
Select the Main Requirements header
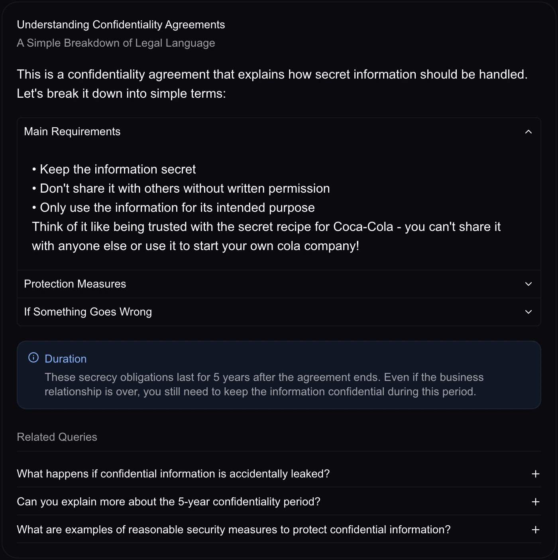click(72, 132)
